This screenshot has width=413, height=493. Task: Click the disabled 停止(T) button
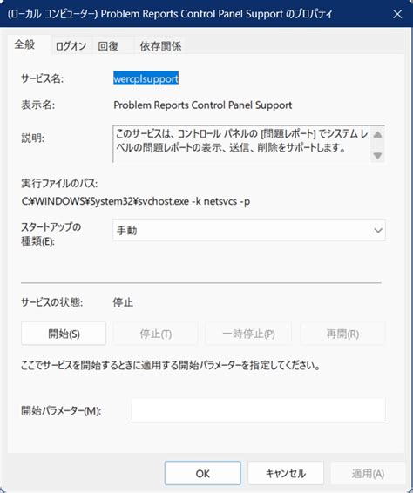coord(156,334)
